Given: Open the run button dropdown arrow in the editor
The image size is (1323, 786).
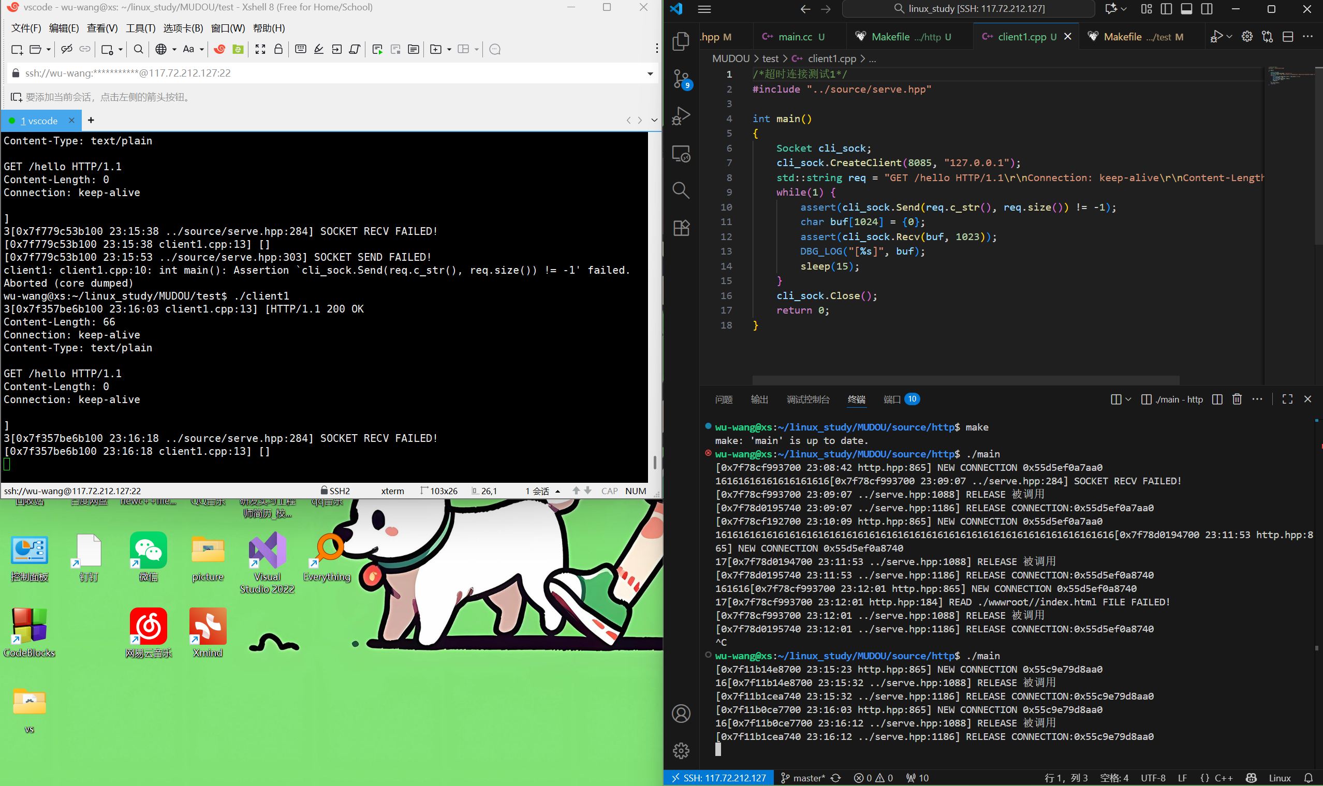Looking at the screenshot, I should pos(1229,37).
